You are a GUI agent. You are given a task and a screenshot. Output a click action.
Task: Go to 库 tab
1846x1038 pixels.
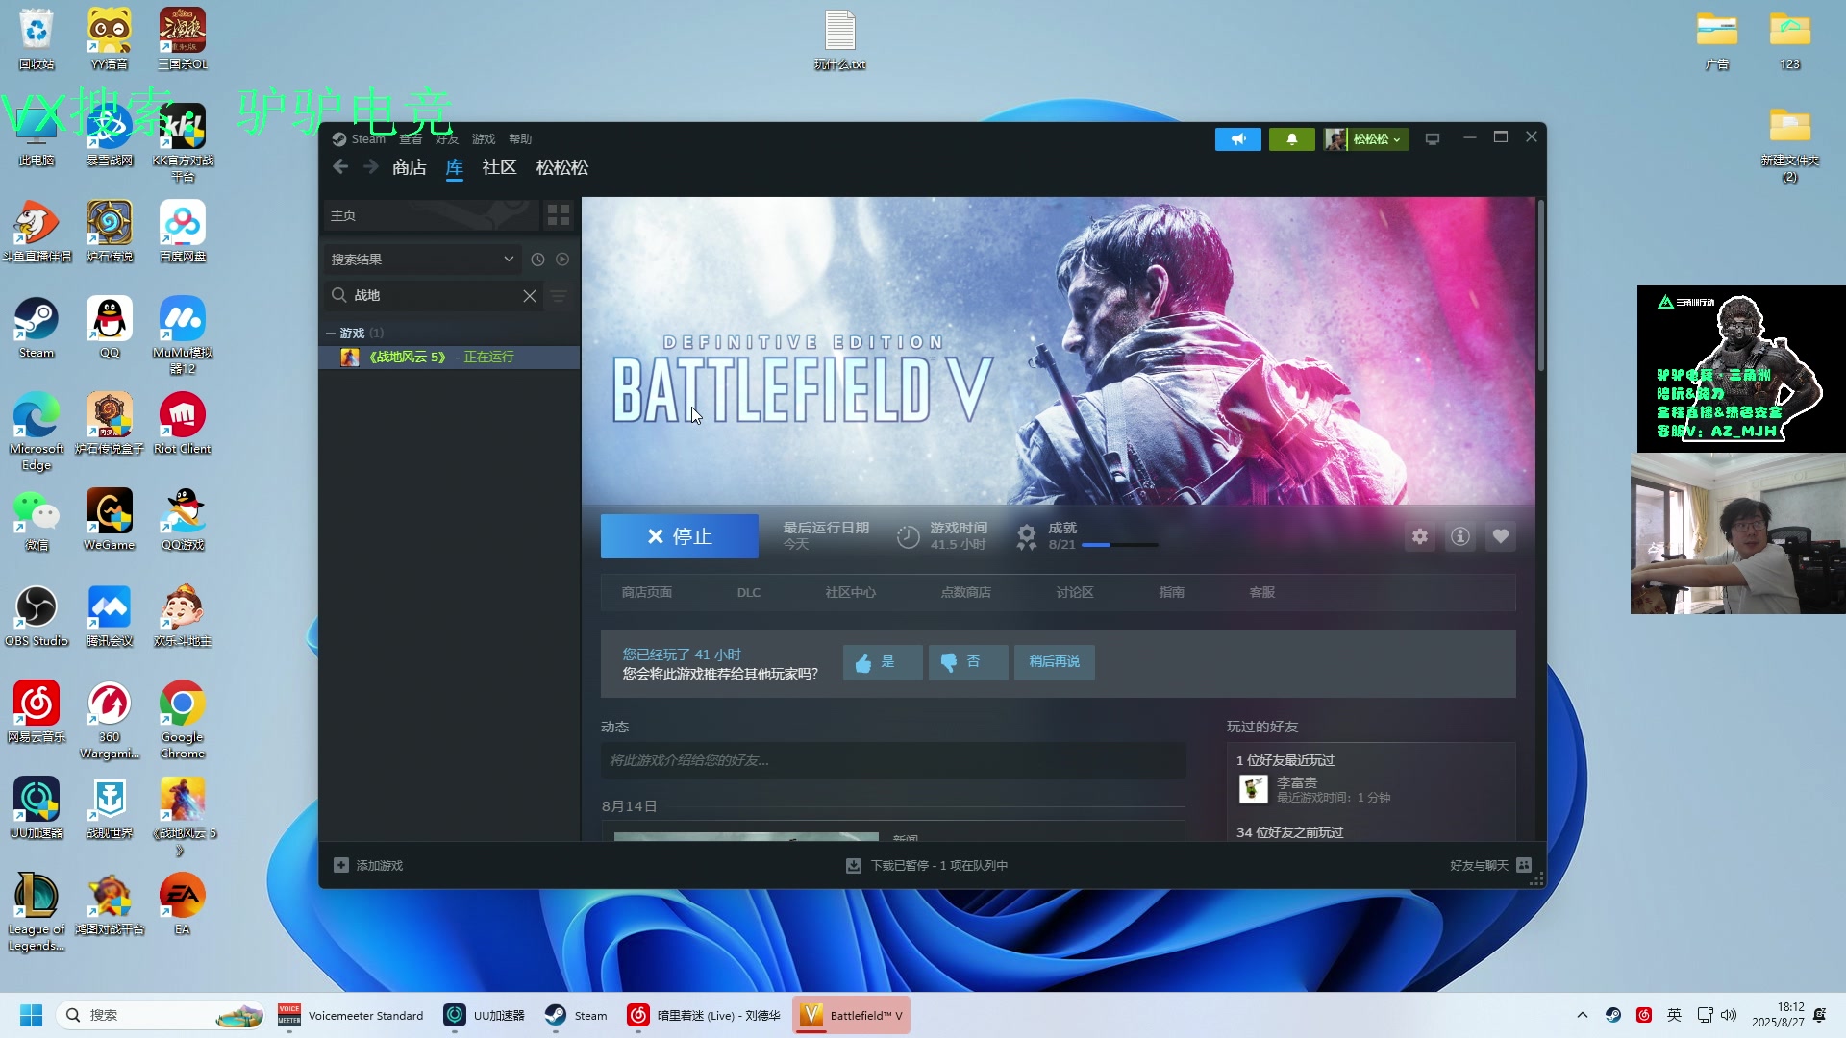(x=455, y=167)
